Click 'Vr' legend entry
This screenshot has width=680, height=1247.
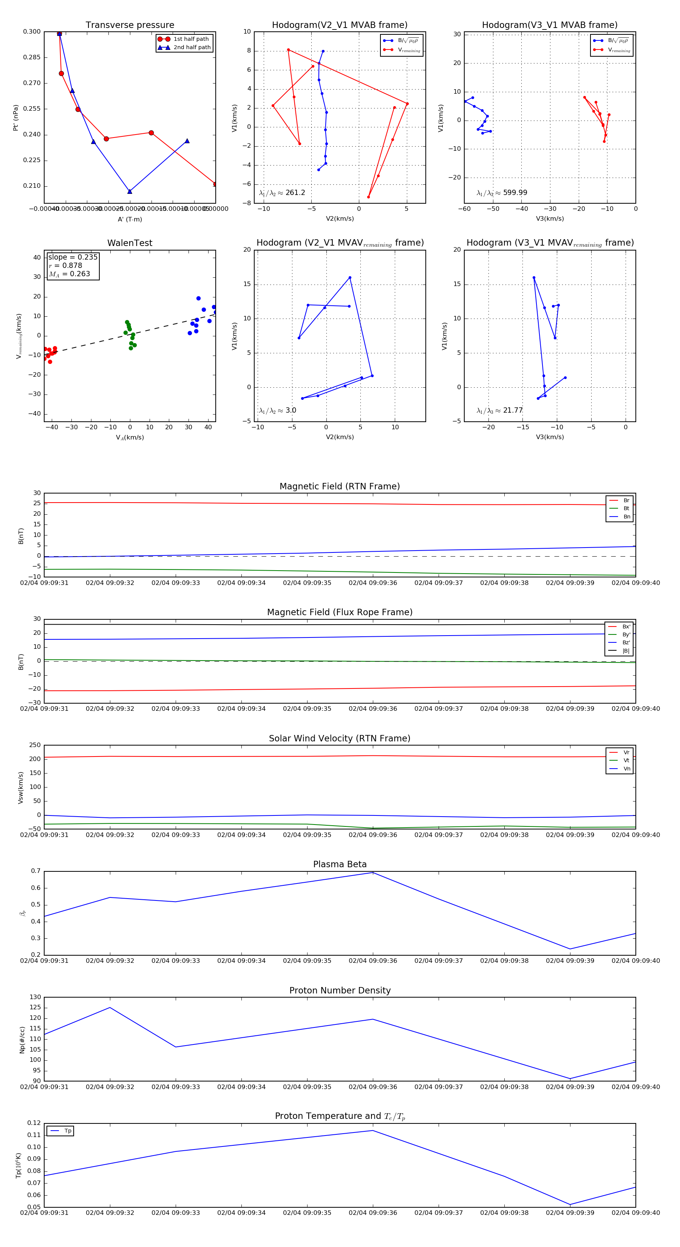click(620, 752)
